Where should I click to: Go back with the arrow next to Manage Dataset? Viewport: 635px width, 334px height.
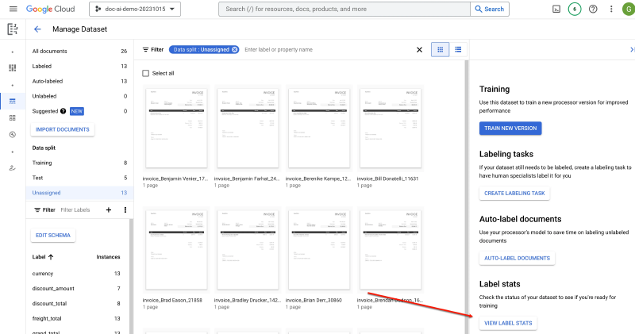(37, 29)
